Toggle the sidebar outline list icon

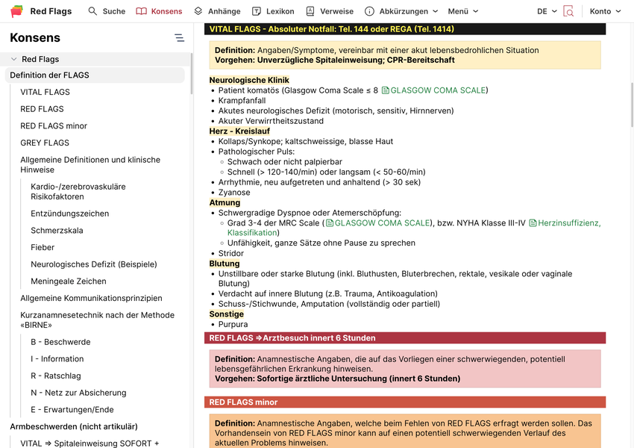pyautogui.click(x=179, y=38)
